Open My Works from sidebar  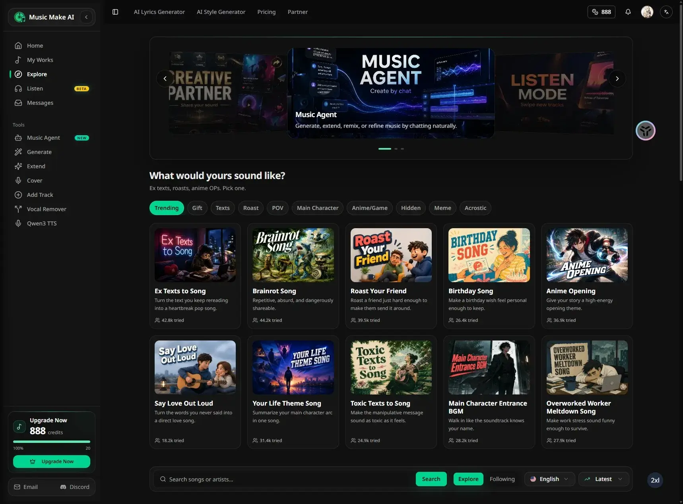[x=52, y=60]
